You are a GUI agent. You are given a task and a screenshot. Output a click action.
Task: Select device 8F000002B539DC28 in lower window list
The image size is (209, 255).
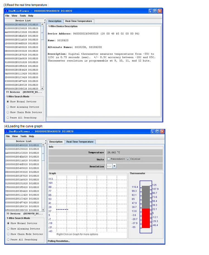(x=22, y=210)
